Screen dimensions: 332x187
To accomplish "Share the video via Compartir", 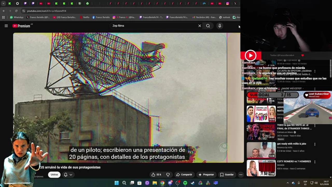I will tap(184, 175).
